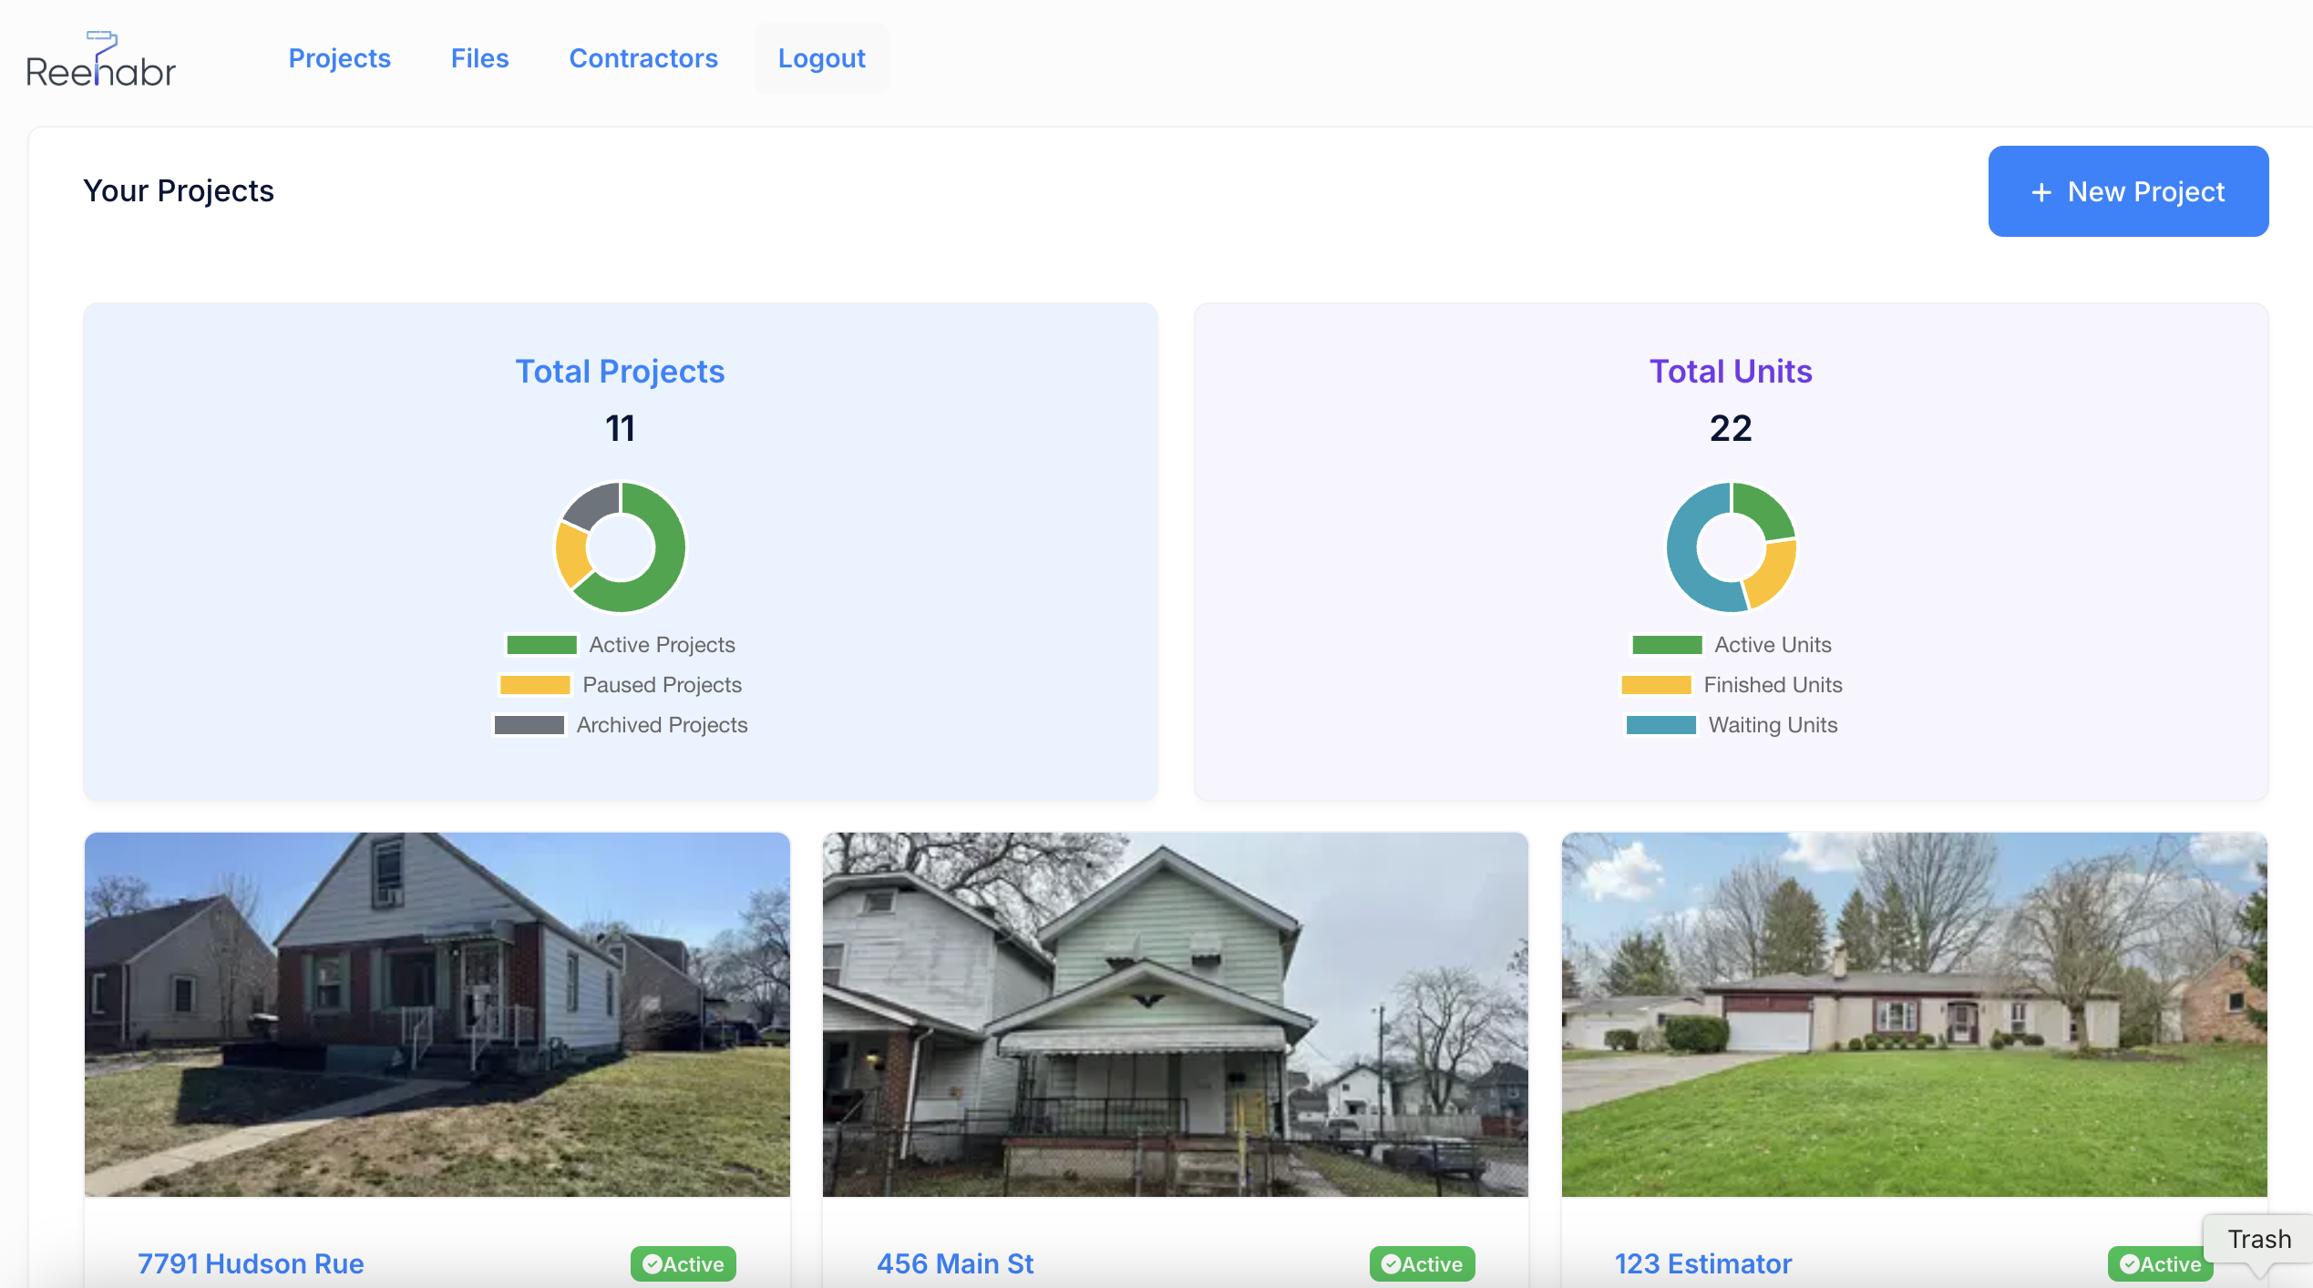This screenshot has height=1288, width=2313.
Task: Open the Projects nav link
Action: (339, 58)
